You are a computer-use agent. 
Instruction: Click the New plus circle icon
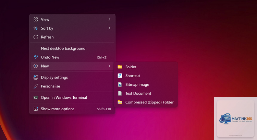36,66
